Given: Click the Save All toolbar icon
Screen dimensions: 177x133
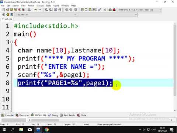Looking at the screenshot, I should [15, 10].
